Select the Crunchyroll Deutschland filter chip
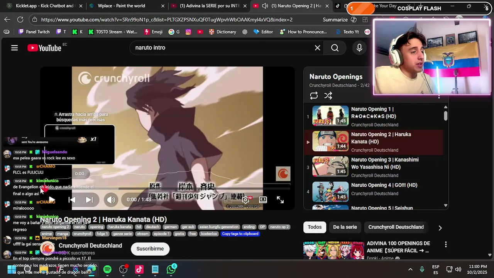Viewport: 494px width, 278px height. tap(396, 227)
